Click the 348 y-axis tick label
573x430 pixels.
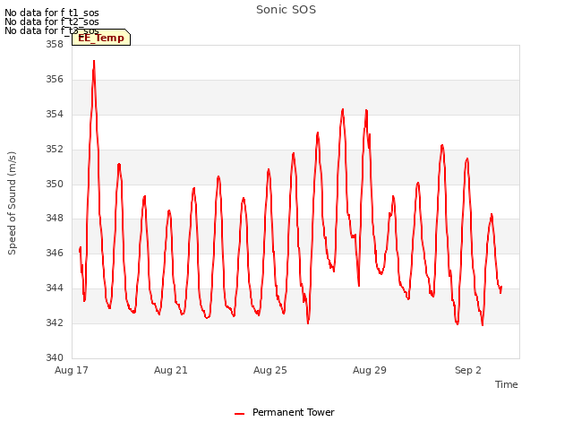point(55,219)
